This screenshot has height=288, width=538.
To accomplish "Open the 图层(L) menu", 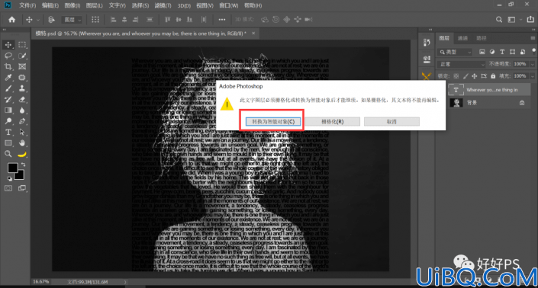I will coord(94,5).
